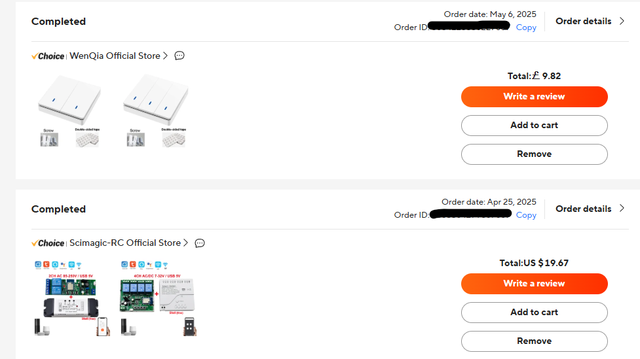Visit the WenQia Official Store page

pyautogui.click(x=115, y=56)
